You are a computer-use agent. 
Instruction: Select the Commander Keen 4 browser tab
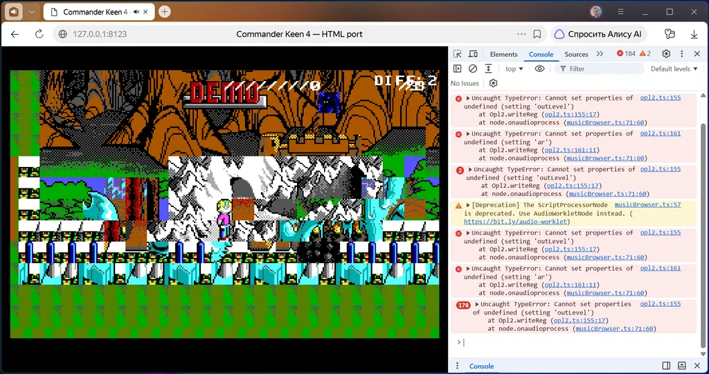coord(98,12)
